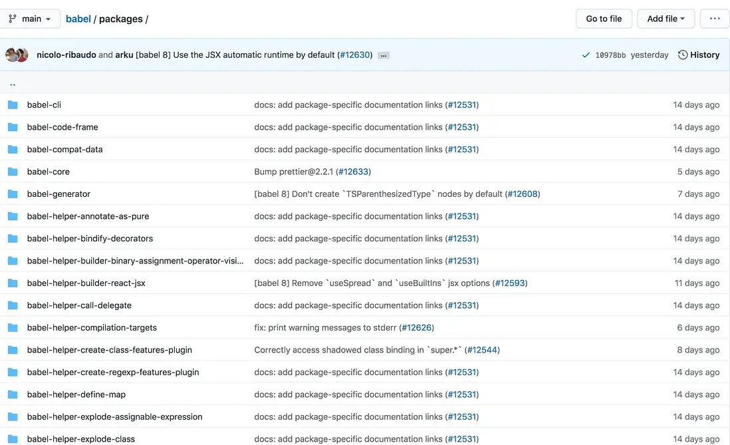The image size is (730, 445).
Task: Navigate to babel repository root breadcrumb
Action: [78, 19]
